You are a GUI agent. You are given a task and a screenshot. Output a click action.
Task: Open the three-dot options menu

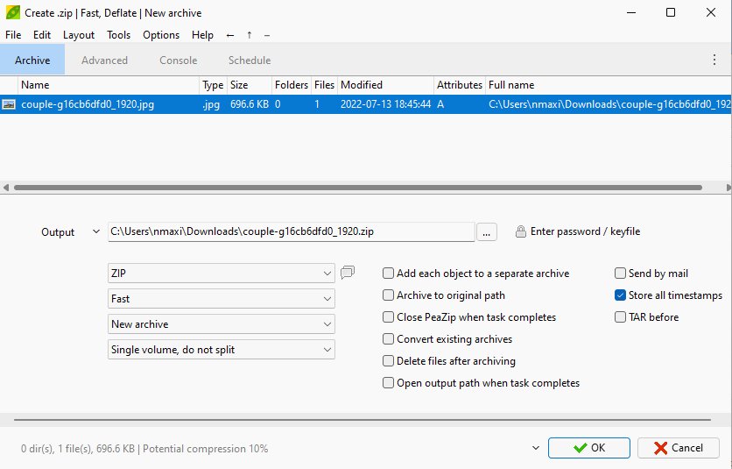(x=714, y=60)
